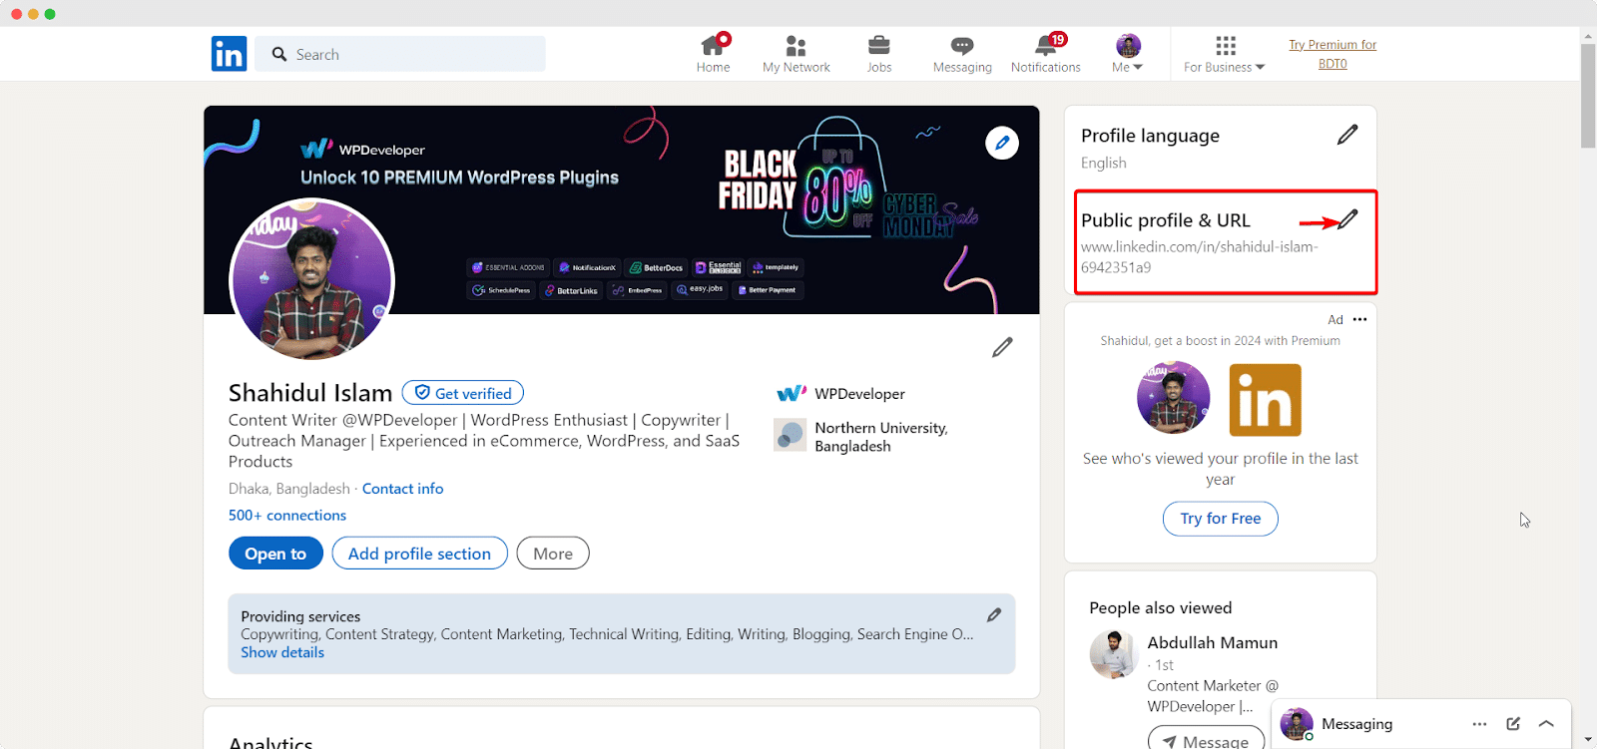Edit the profile intro with pencil icon
The image size is (1597, 749).
1002,347
